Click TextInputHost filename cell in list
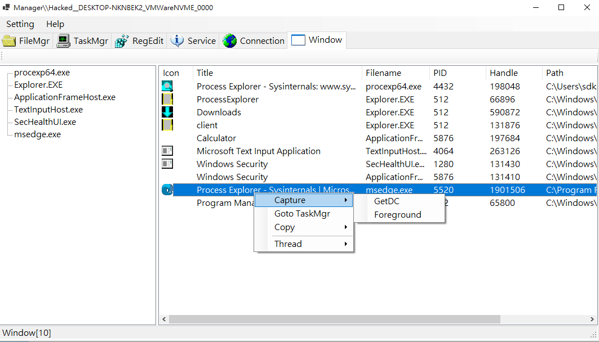599x342 pixels. coord(396,151)
